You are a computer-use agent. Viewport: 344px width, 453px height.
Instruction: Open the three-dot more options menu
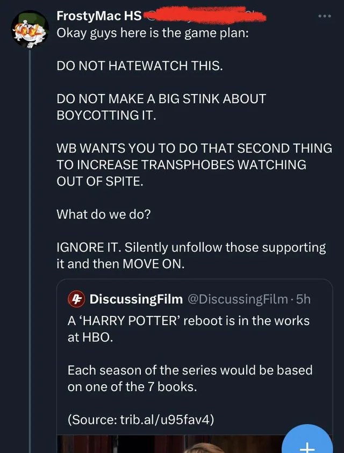325,16
